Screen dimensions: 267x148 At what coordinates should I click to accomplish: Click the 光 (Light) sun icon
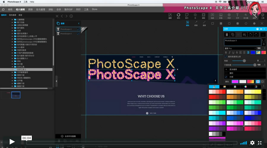(x=195, y=16)
